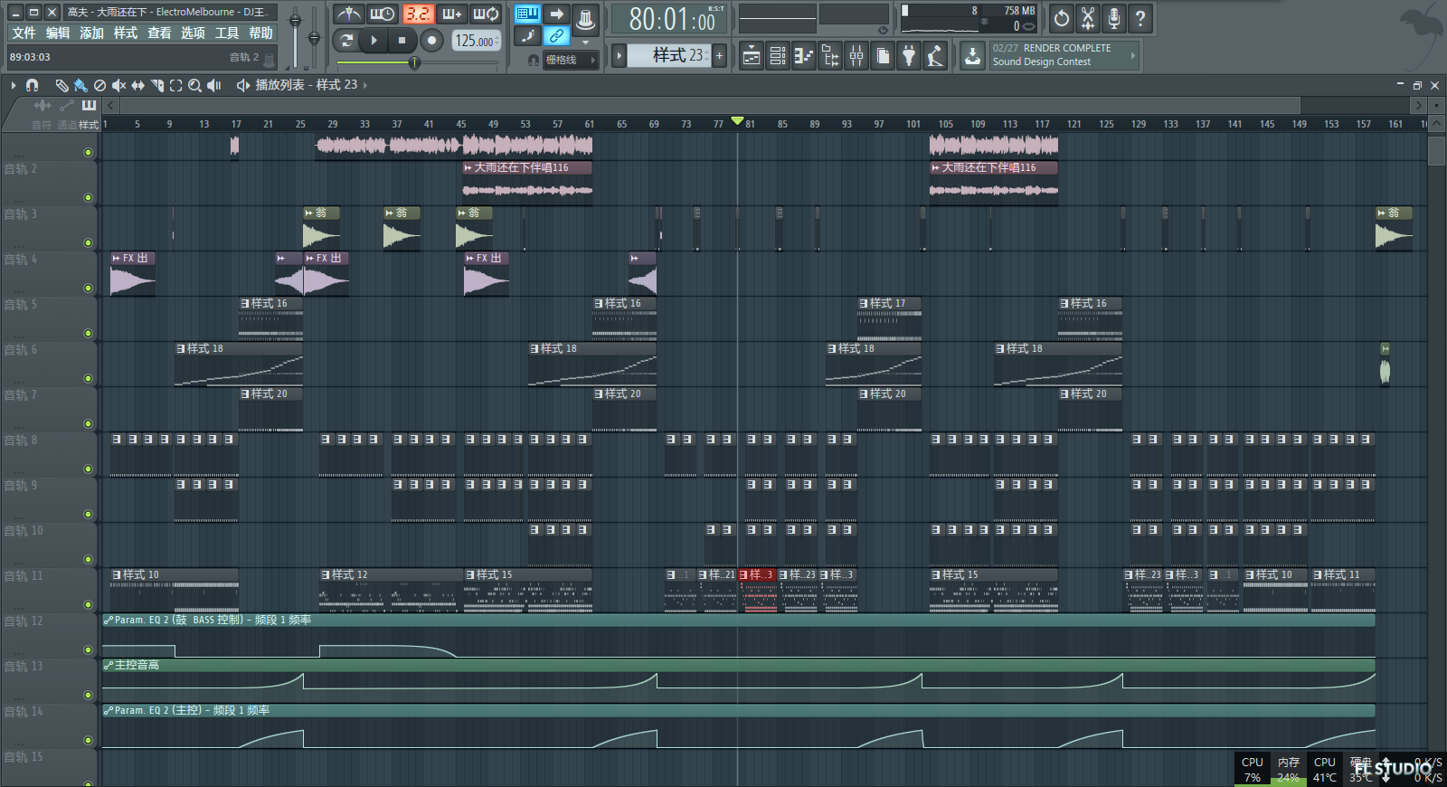Open the tempo tapper icon
The width and height of the screenshot is (1447, 787).
pos(935,56)
